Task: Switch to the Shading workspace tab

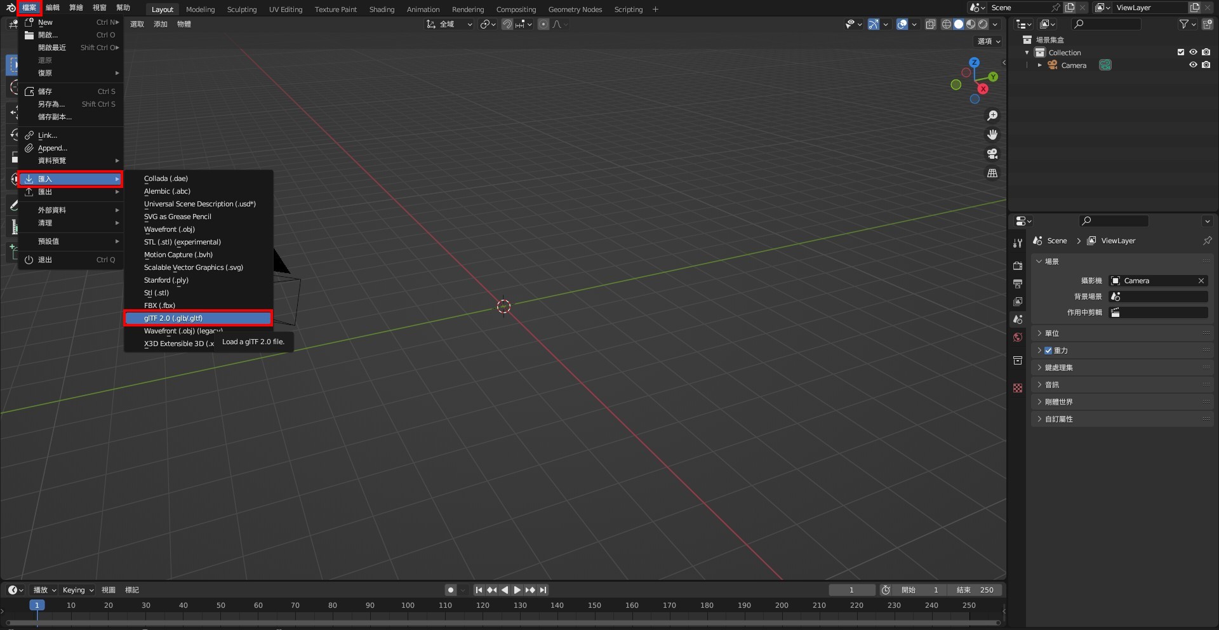Action: (382, 10)
